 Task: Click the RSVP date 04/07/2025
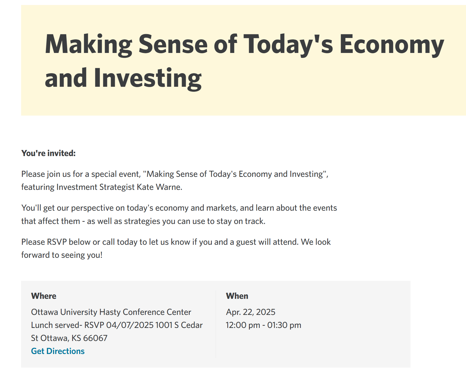click(130, 325)
